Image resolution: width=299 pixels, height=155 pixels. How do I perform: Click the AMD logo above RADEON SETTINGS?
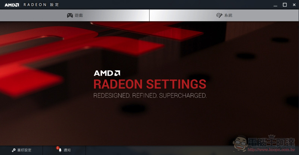tap(107, 73)
